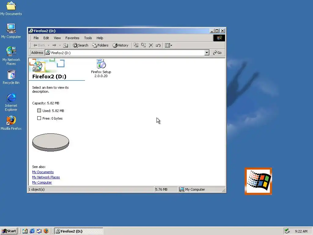Open the File menu
313x235 pixels.
[x=36, y=38]
